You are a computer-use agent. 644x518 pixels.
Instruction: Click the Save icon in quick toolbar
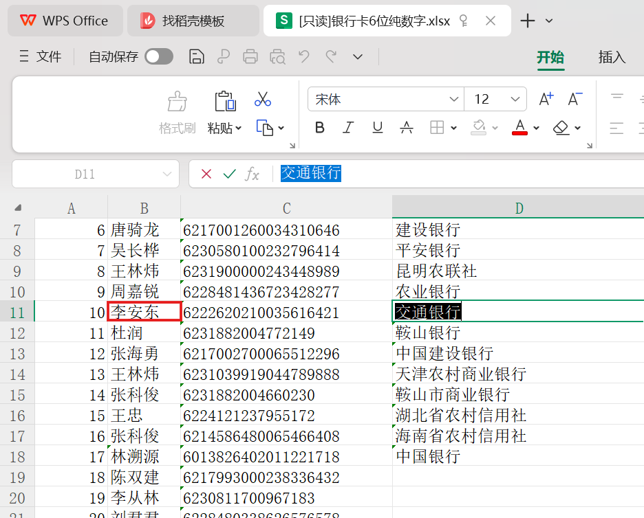197,57
